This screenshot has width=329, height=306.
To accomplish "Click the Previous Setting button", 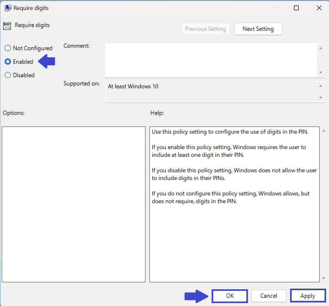I will [x=206, y=29].
